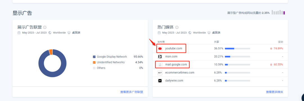Image resolution: width=304 pixels, height=101 pixels.
Task: Click the 展示广告联盟 card title
Action: coord(30,27)
